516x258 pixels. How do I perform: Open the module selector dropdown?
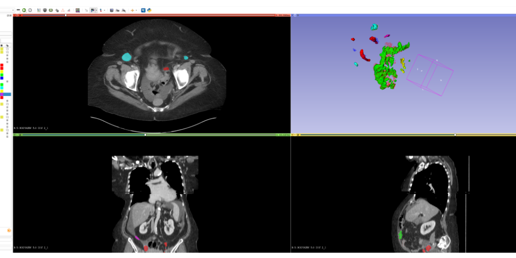7,10
